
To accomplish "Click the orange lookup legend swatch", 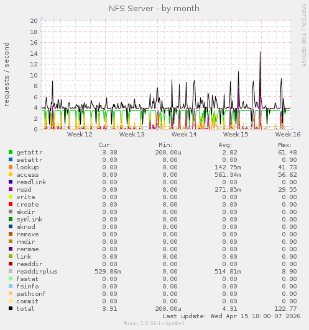I will 11,167.
